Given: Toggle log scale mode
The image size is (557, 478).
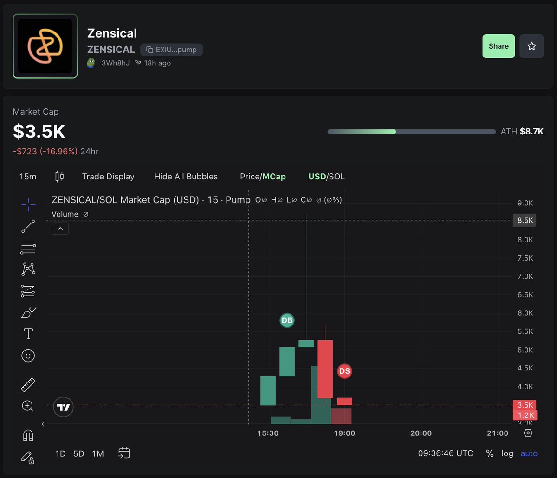Looking at the screenshot, I should pos(507,453).
